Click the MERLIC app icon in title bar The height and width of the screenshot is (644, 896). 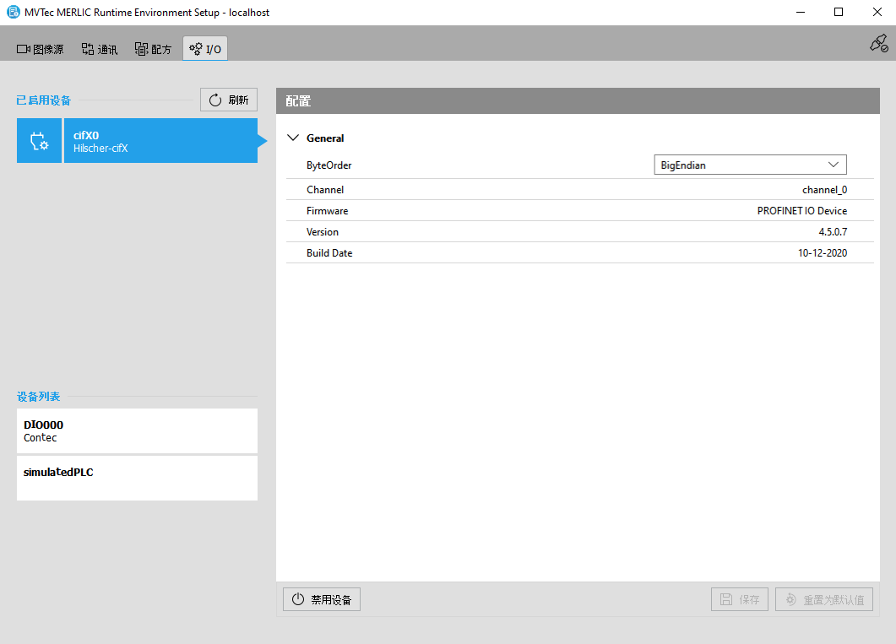click(x=13, y=13)
